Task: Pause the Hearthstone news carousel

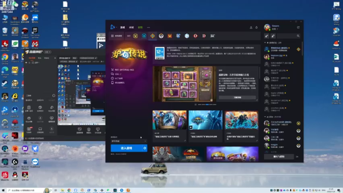Action: [x=196, y=105]
